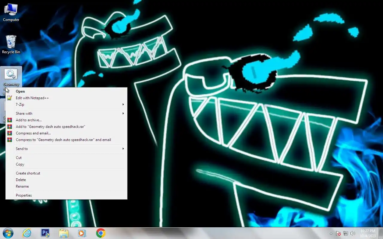Click WinRAR icon beside Compress and email

point(10,133)
